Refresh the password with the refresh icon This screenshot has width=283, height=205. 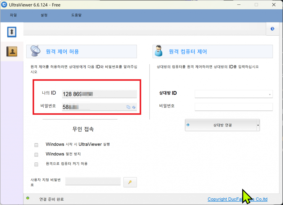pyautogui.click(x=134, y=107)
